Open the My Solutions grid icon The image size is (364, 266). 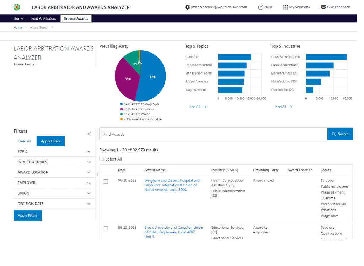pyautogui.click(x=285, y=7)
